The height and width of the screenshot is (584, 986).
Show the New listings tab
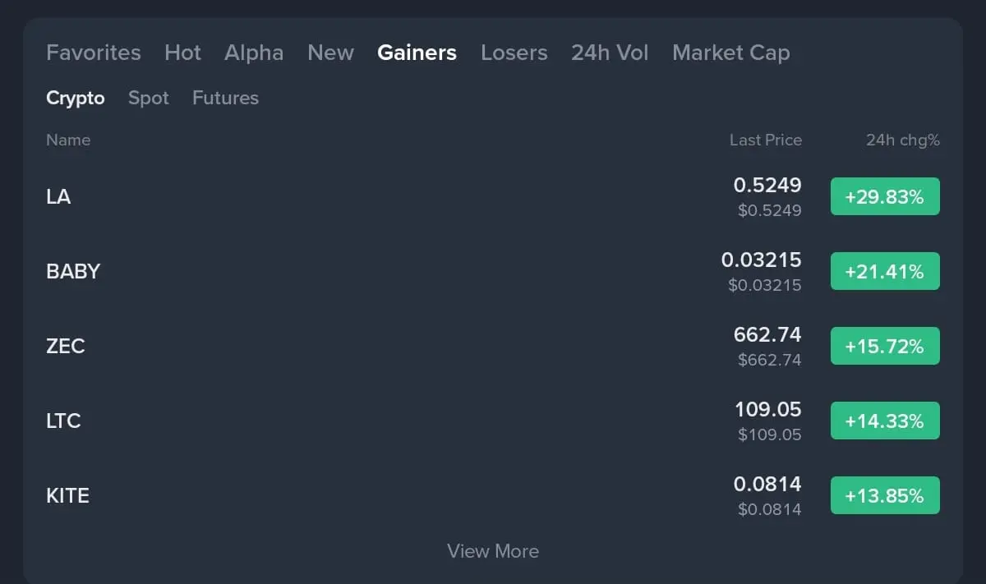tap(330, 53)
